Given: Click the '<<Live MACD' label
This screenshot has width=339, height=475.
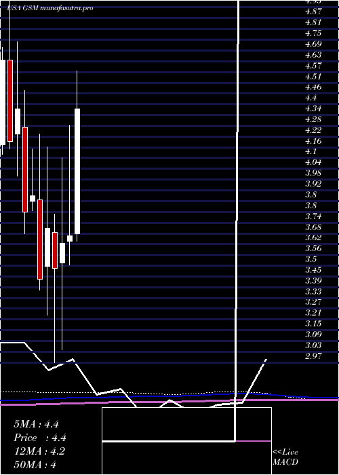Looking at the screenshot, I should [285, 457].
